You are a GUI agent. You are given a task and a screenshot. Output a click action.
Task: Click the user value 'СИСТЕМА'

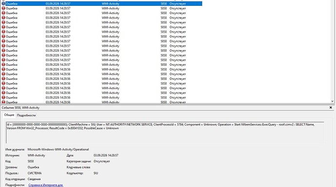point(35,173)
